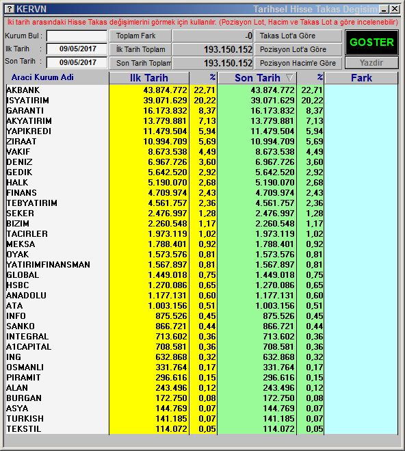Click Ilk Tarih value 43.874.772
405x451 pixels.
(166, 90)
